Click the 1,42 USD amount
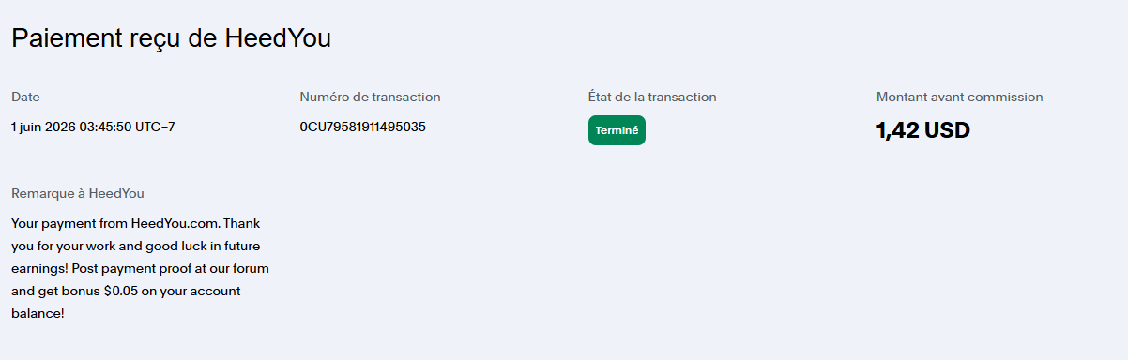This screenshot has height=360, width=1128. pyautogui.click(x=923, y=130)
